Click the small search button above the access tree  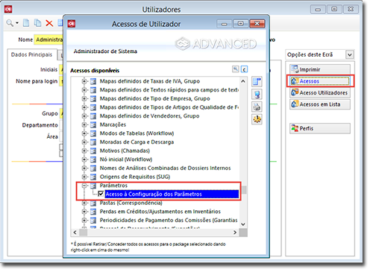click(235, 69)
